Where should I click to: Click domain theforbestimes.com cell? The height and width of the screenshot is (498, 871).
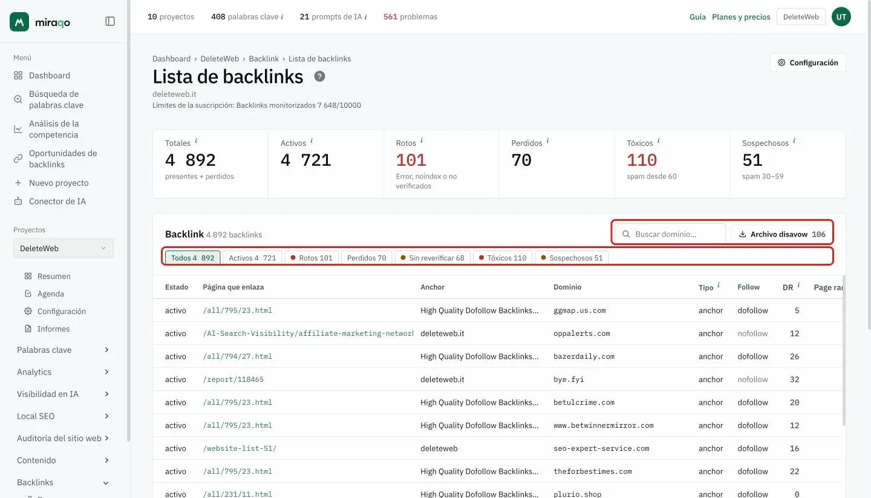point(592,471)
